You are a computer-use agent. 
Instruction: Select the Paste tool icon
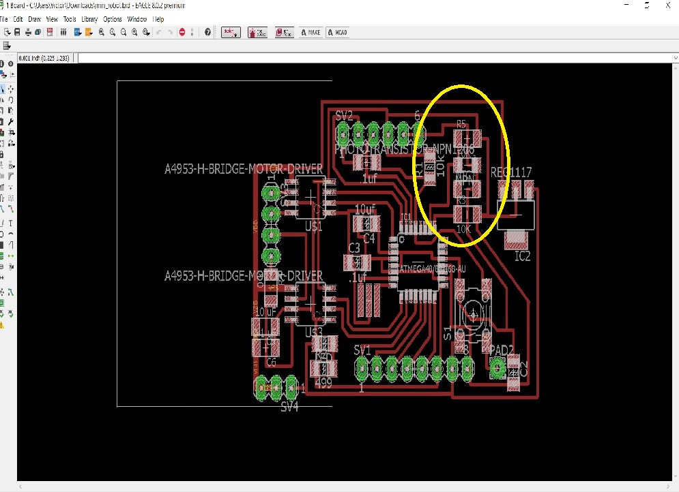coord(11,110)
